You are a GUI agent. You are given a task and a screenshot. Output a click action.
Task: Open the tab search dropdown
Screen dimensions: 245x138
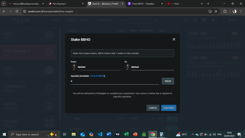4,4
